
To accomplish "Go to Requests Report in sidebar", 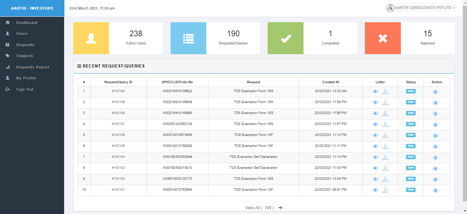I will [33, 67].
